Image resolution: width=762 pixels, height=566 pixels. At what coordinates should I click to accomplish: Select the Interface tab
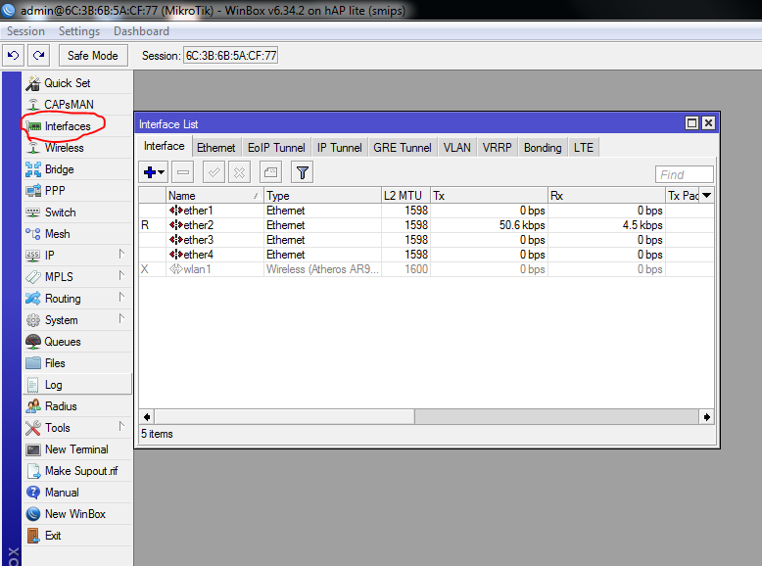tap(165, 146)
